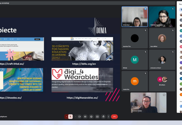Select Gabriela Apetroaiei's video tile
182x125 pixels.
[162, 17]
